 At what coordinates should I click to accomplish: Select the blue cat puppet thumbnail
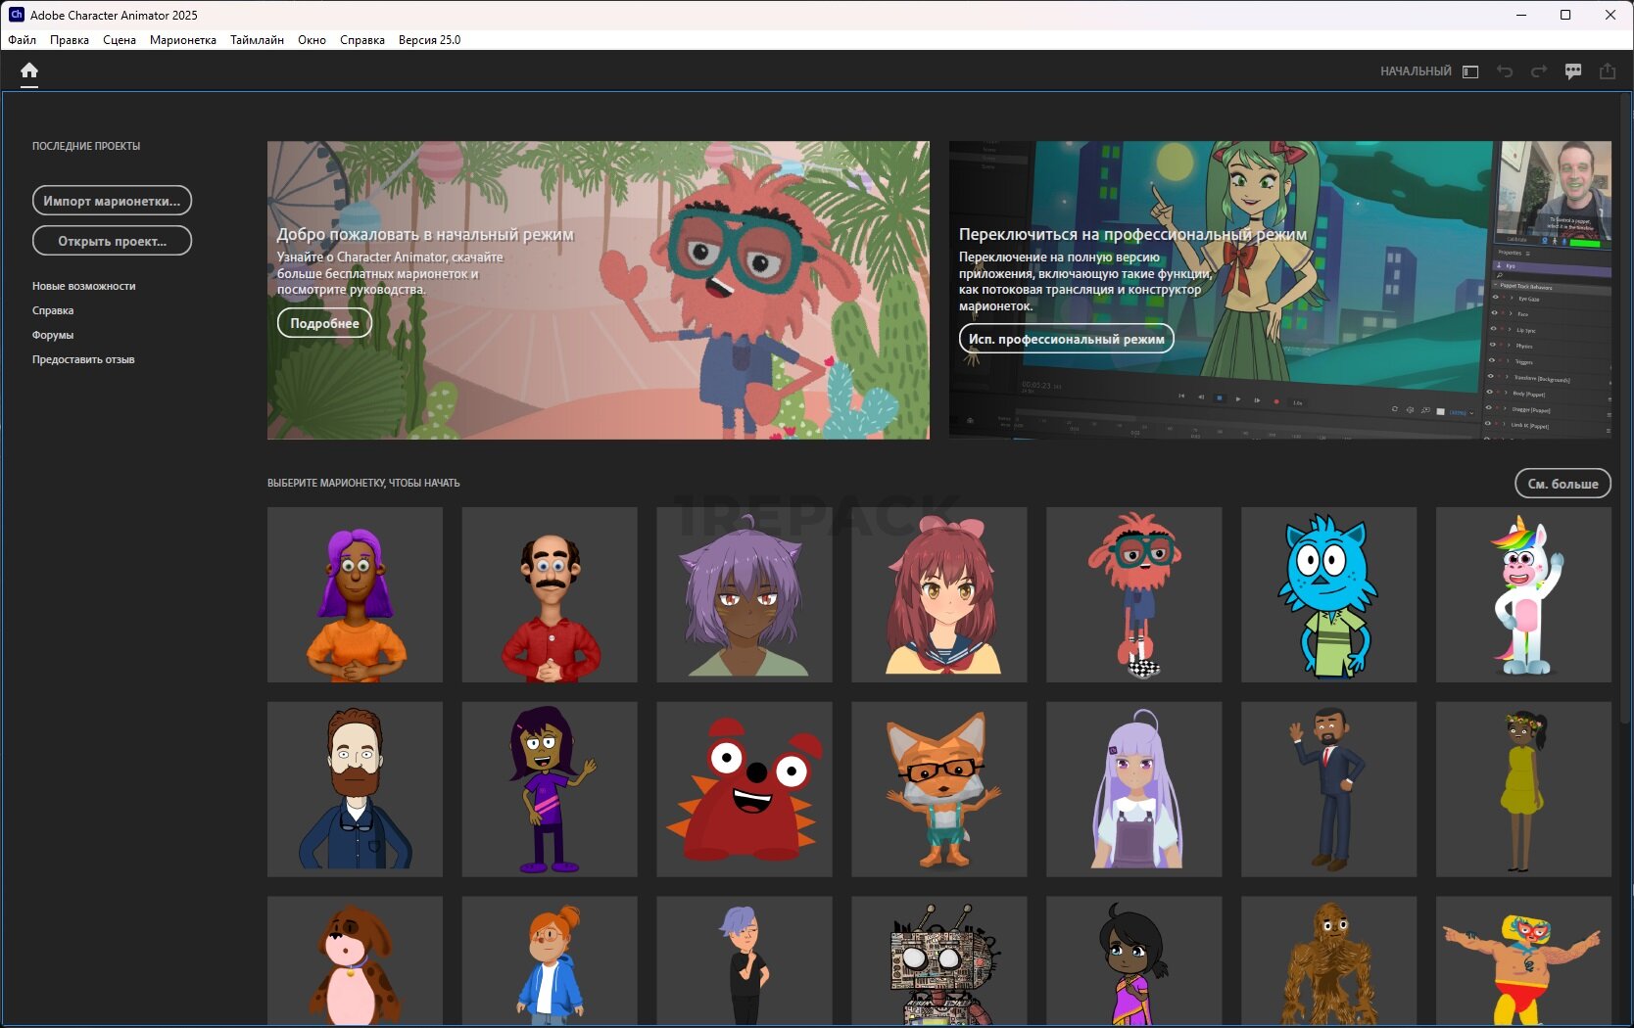coord(1328,594)
